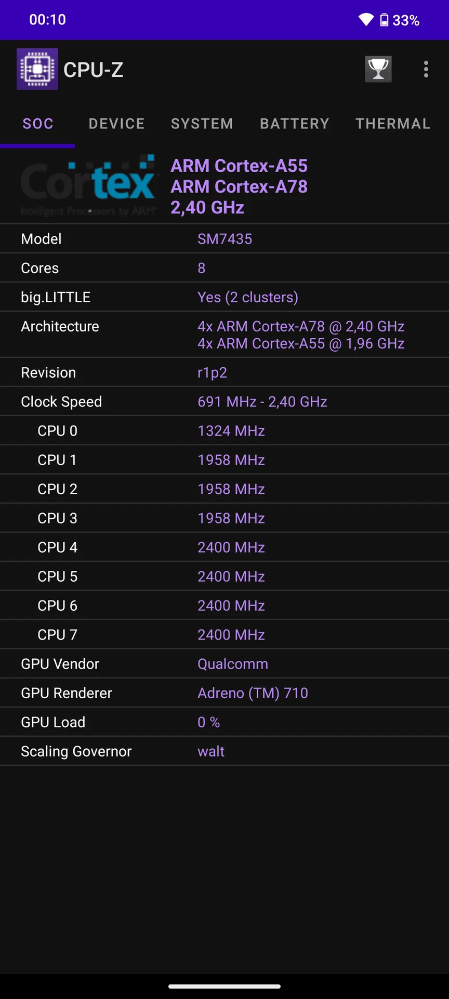This screenshot has height=999, width=449.
Task: Tap the trophy icon in the header
Action: pyautogui.click(x=378, y=69)
